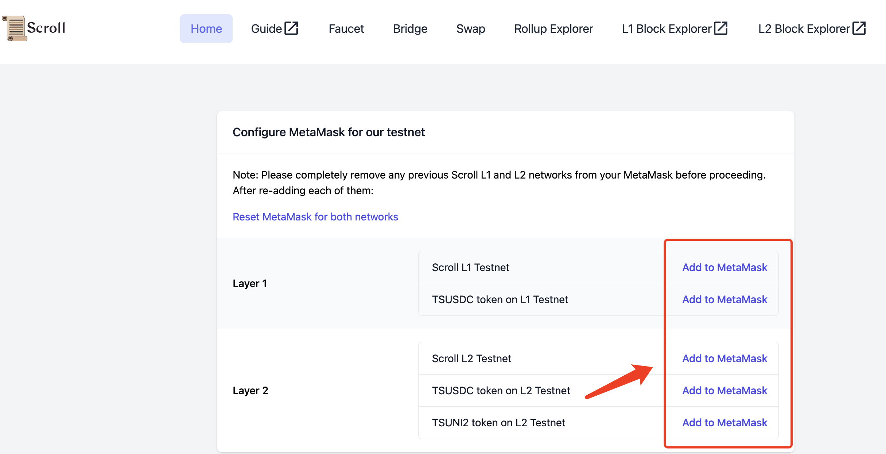
Task: Click the external link icon beside L2 Block Explorer
Action: coord(859,28)
